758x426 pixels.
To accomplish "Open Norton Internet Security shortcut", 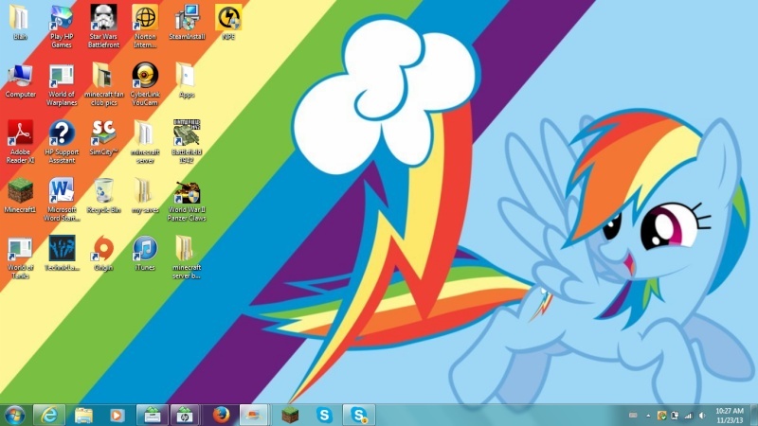I will pyautogui.click(x=145, y=27).
